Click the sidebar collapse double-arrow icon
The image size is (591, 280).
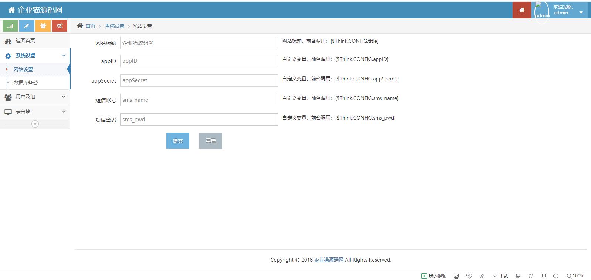[x=35, y=124]
